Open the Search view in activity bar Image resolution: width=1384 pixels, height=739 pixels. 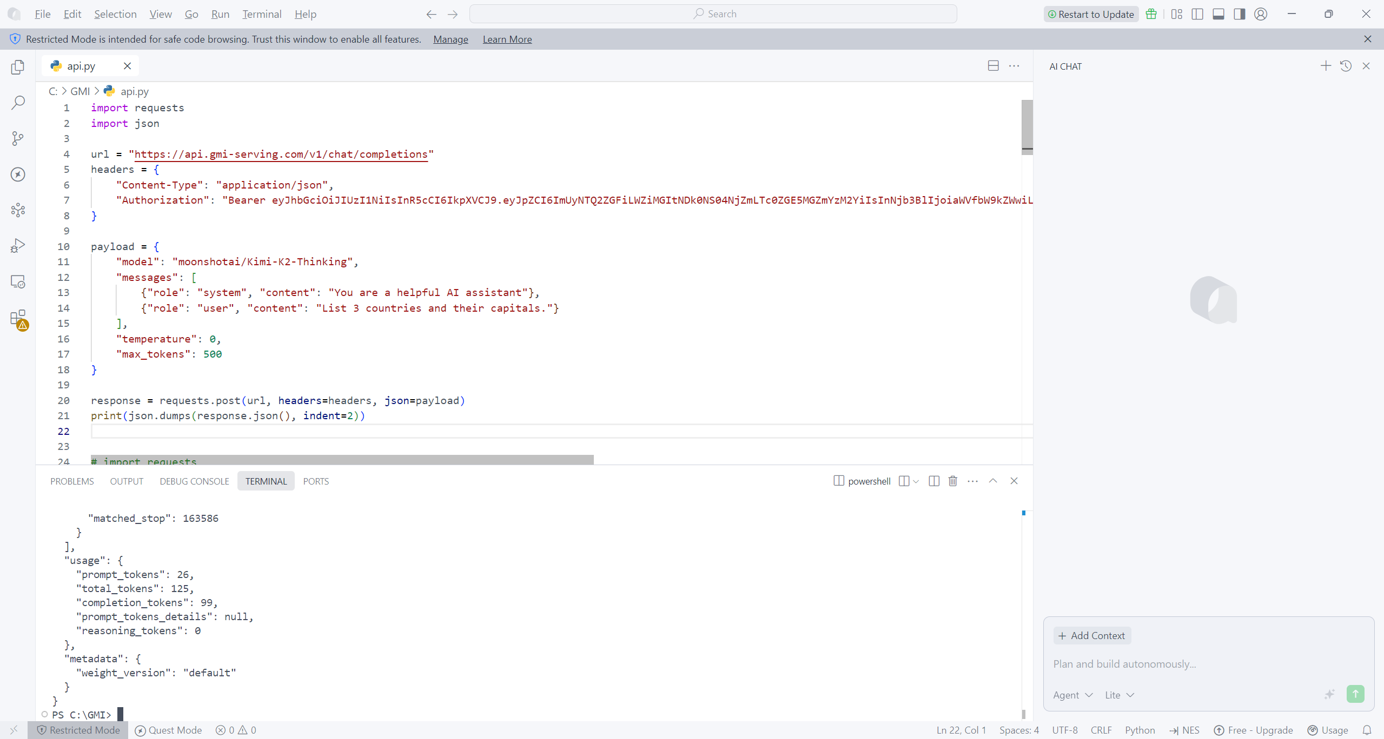pyautogui.click(x=18, y=103)
